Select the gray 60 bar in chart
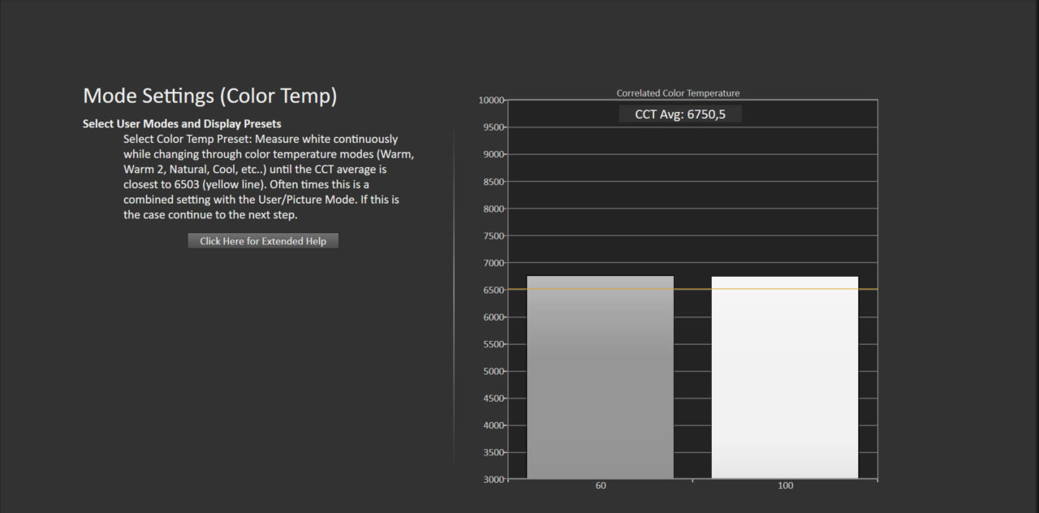Screen dimensions: 1039x513 pos(600,377)
